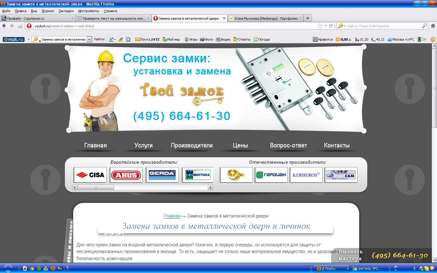Viewport: 437px width, 273px height.
Task: Open the Закладки menu
Action: pyautogui.click(x=66, y=11)
